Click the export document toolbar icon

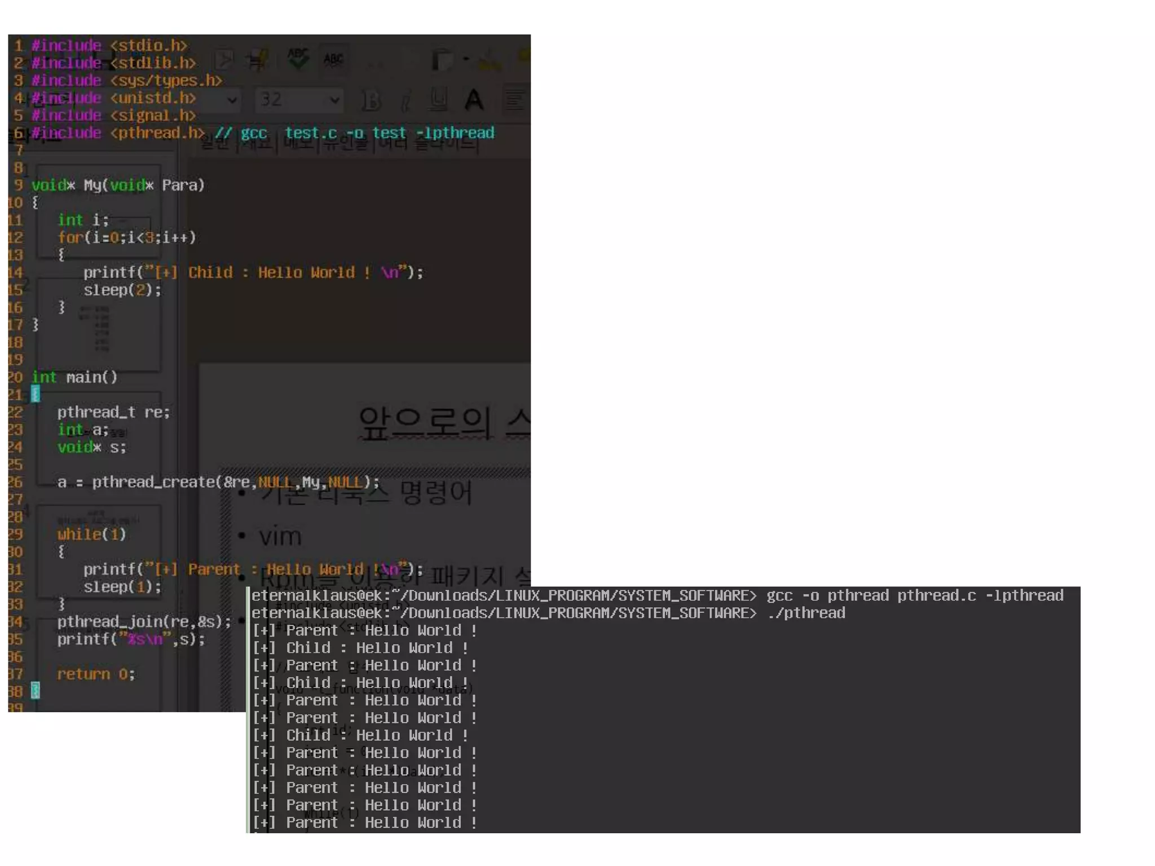click(x=224, y=60)
